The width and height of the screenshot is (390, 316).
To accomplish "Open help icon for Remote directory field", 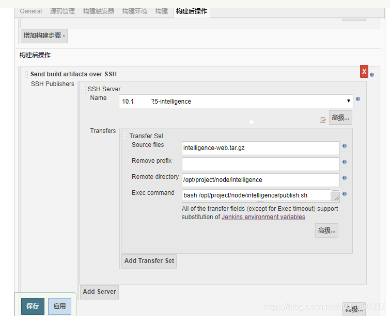I will [345, 178].
